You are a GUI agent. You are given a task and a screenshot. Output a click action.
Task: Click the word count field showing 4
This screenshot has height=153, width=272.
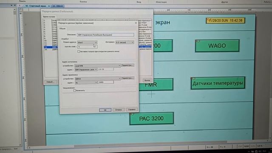[88, 47]
